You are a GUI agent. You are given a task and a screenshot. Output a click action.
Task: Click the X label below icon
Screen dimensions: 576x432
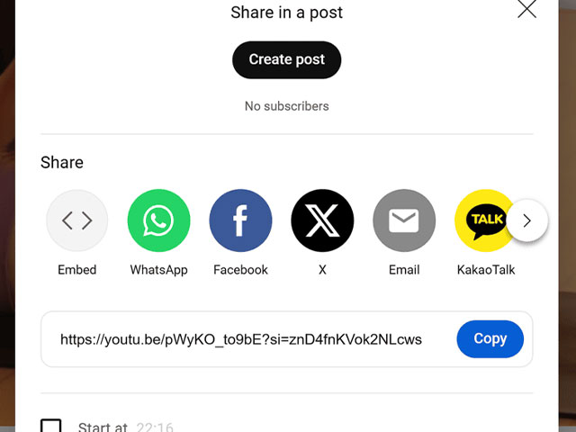[322, 270]
